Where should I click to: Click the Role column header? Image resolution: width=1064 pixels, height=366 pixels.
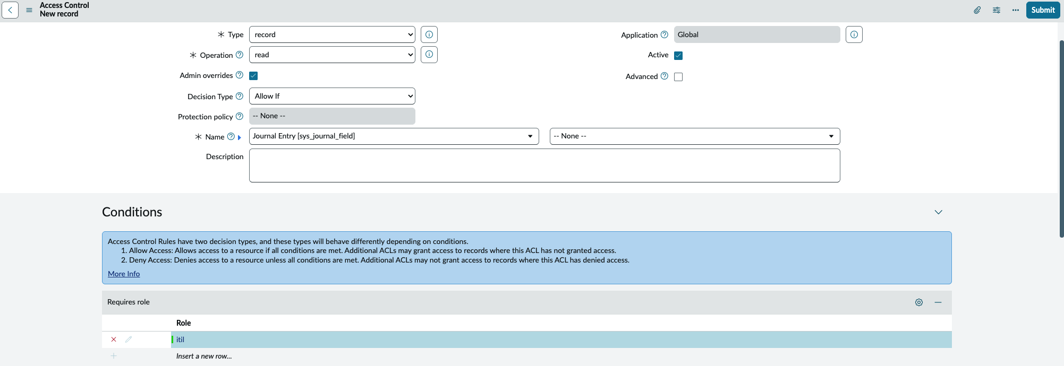(x=184, y=323)
